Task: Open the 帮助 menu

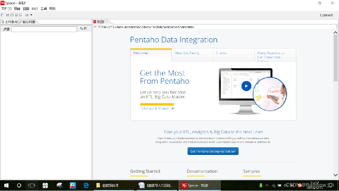Action: coord(52,9)
